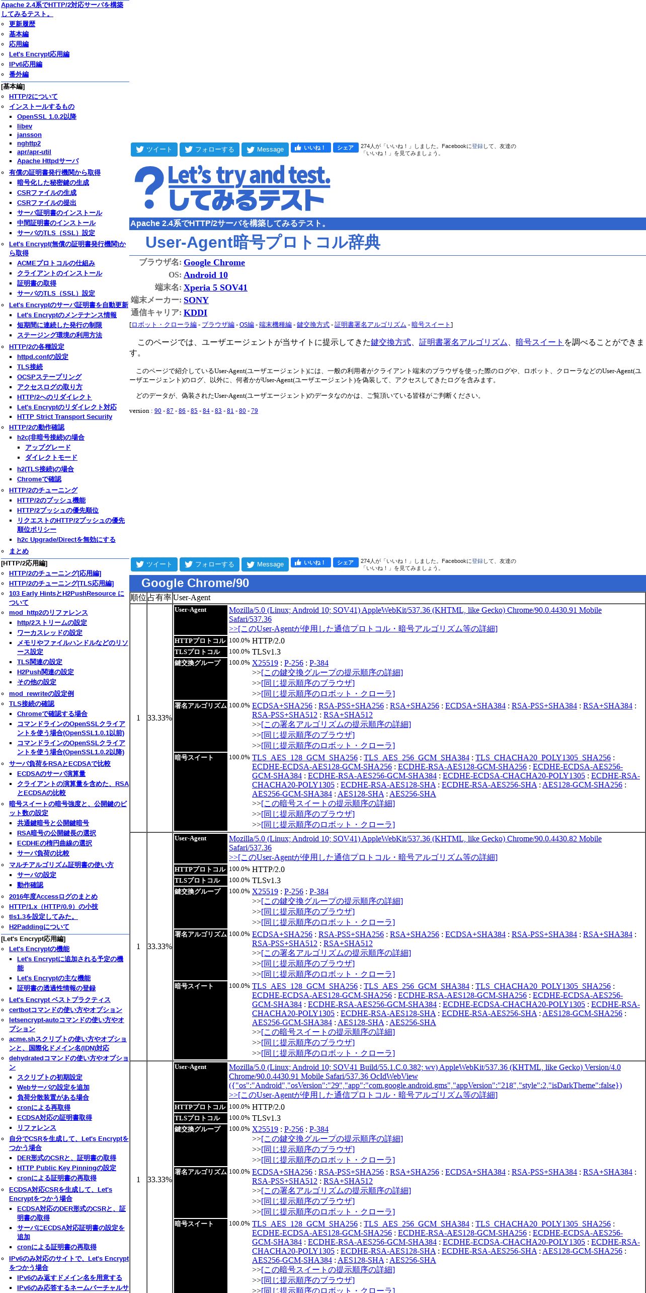This screenshot has width=646, height=1293.
Task: Open TLS_AES_128_GCM_SHA256 in first cipher suite row
Action: tap(305, 758)
